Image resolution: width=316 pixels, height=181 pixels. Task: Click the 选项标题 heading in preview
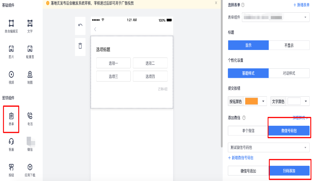pos(103,50)
